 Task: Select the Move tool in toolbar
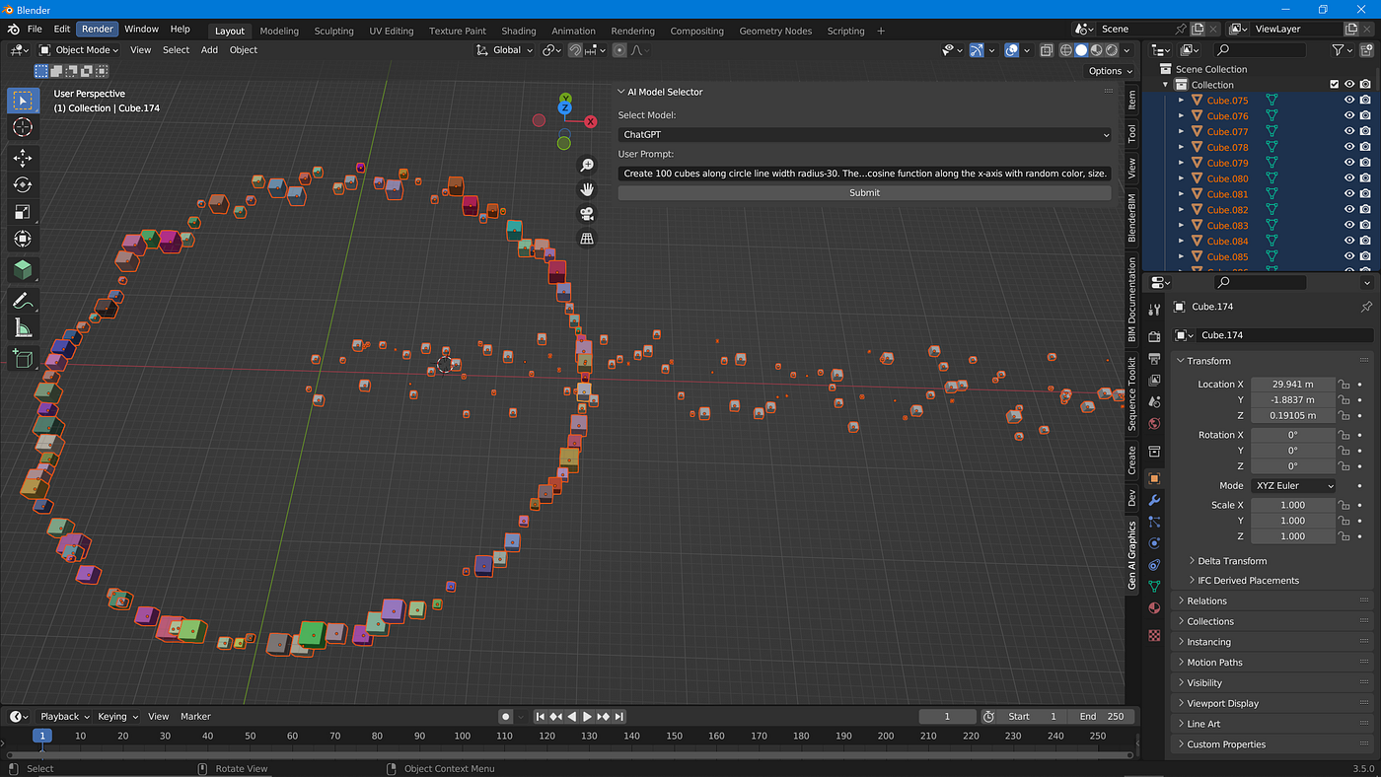(x=23, y=158)
